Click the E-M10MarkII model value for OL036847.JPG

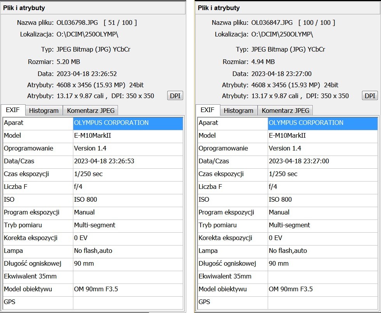click(x=287, y=136)
